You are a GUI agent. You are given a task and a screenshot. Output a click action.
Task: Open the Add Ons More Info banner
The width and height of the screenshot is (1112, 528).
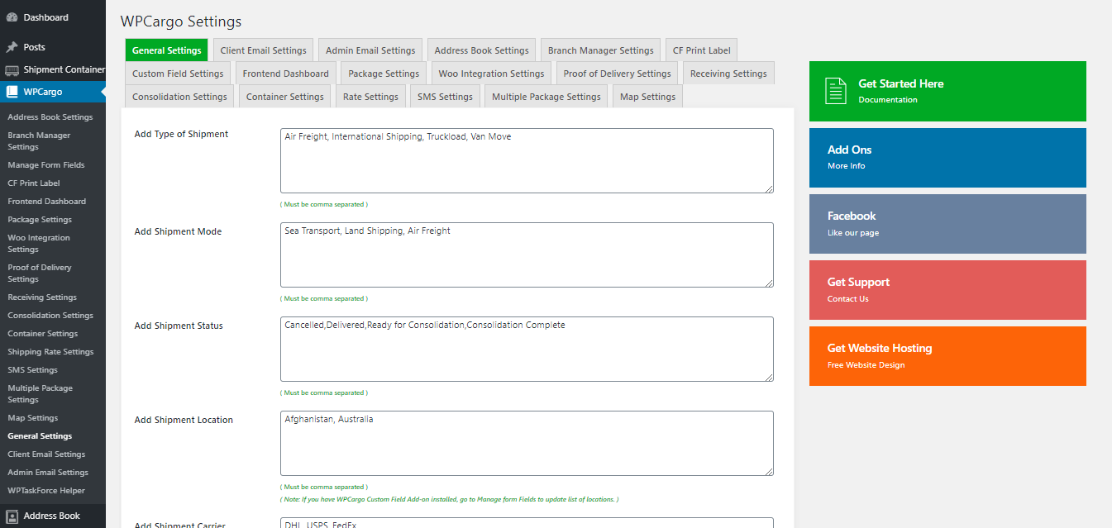click(x=947, y=158)
